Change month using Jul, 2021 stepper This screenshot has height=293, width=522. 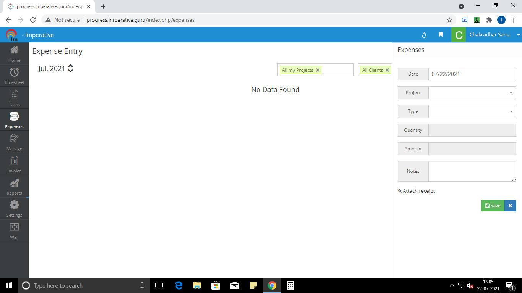[x=70, y=69]
